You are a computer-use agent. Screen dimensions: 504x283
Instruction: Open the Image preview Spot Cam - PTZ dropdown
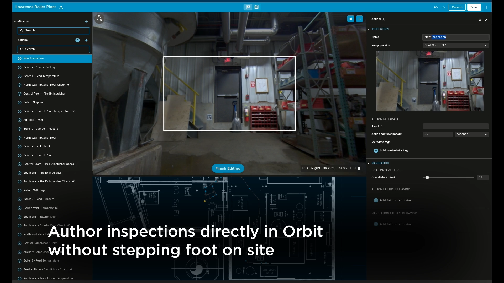pos(456,45)
